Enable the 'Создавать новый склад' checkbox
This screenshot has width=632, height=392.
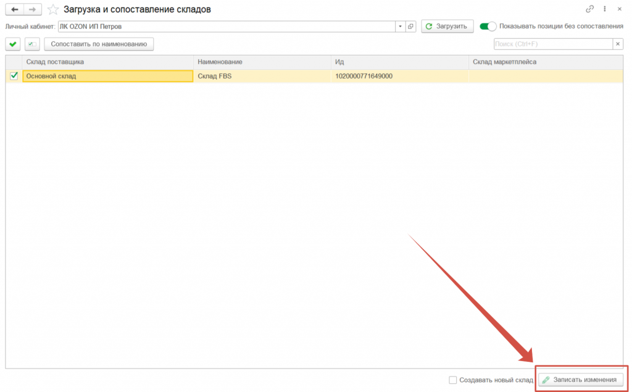[453, 380]
